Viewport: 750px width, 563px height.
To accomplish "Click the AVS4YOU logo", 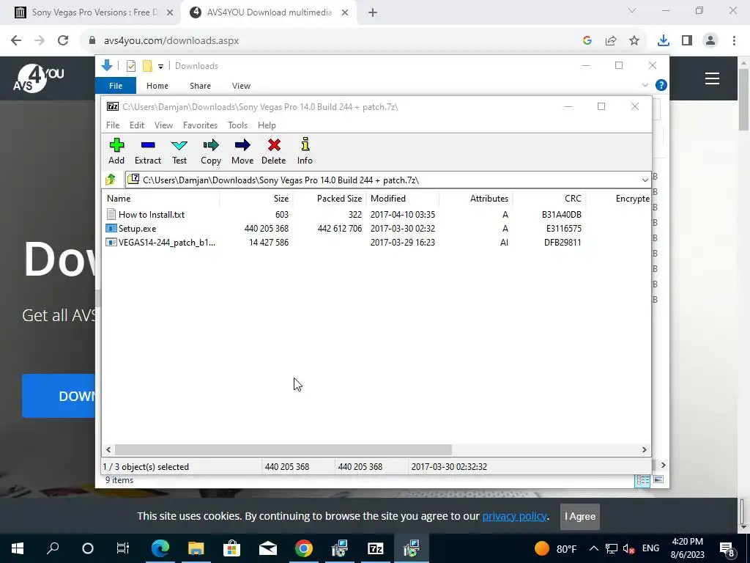I will pos(38,78).
